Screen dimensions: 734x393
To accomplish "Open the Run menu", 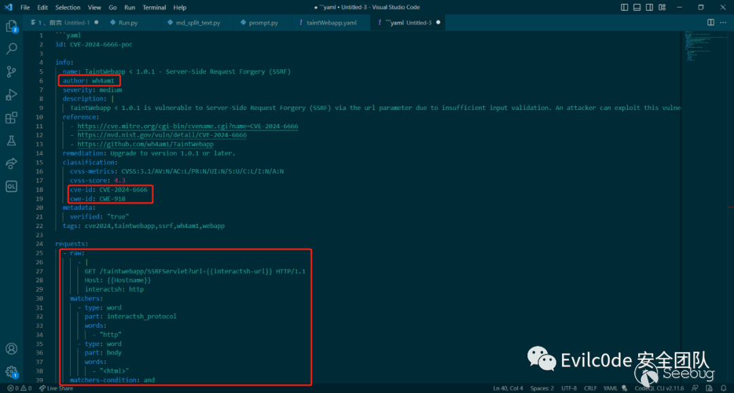I will 130,7.
